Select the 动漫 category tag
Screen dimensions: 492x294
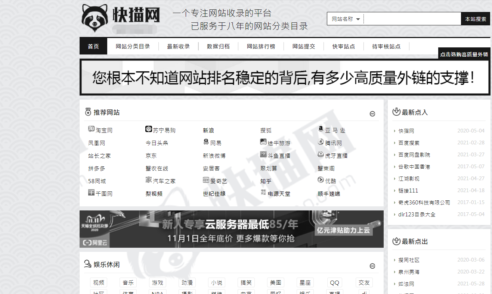(x=187, y=283)
